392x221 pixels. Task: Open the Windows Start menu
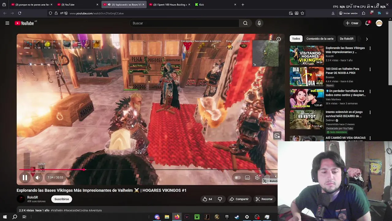[5, 217]
